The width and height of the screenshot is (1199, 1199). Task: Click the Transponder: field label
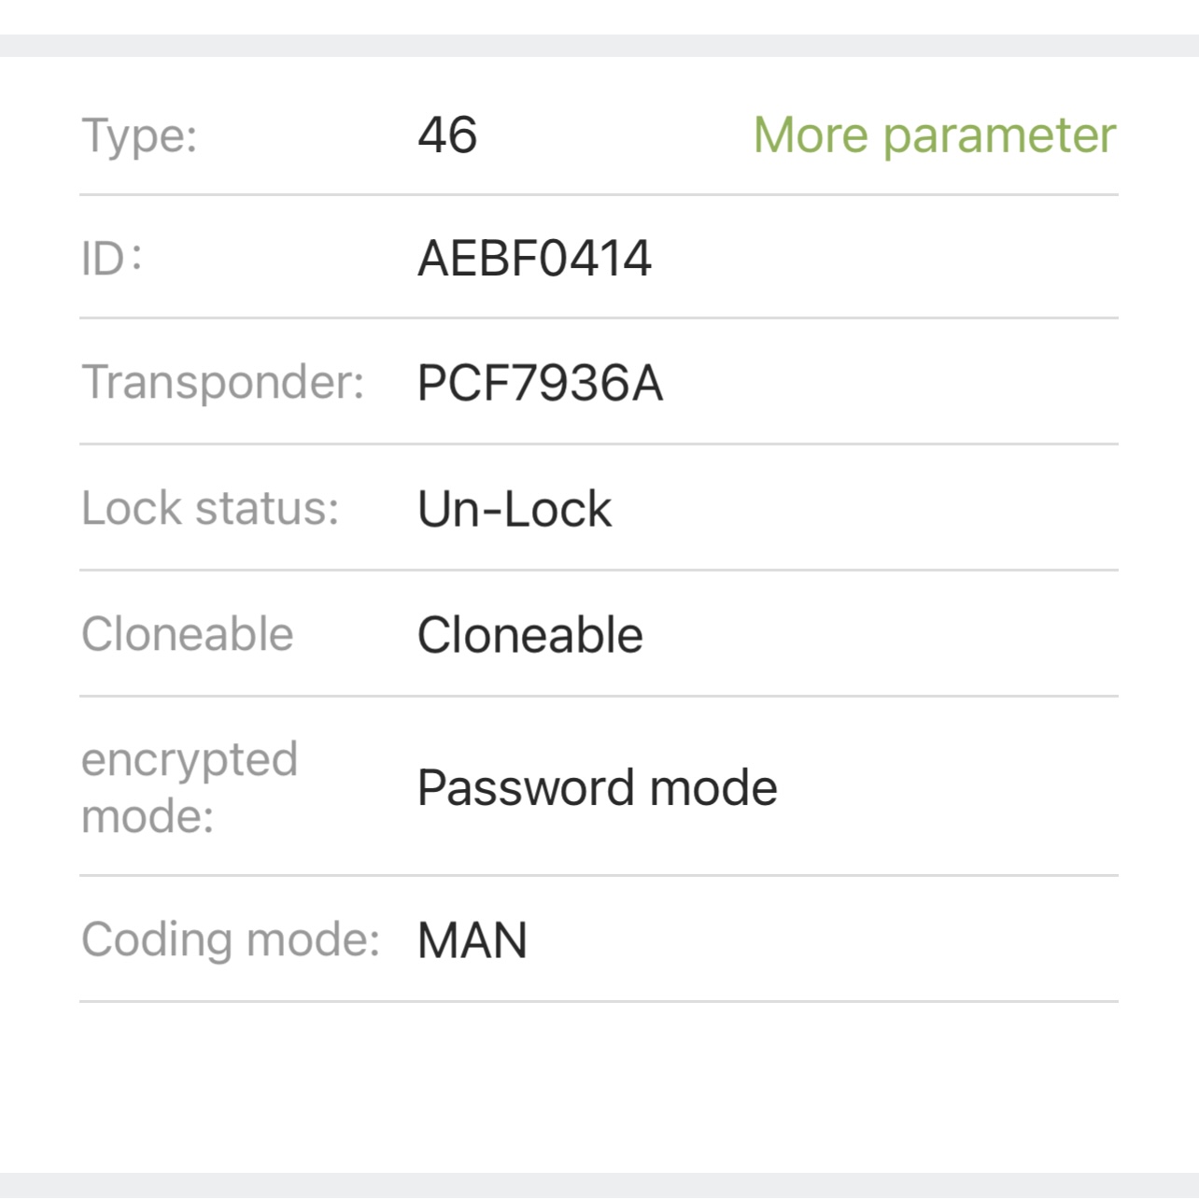click(222, 383)
